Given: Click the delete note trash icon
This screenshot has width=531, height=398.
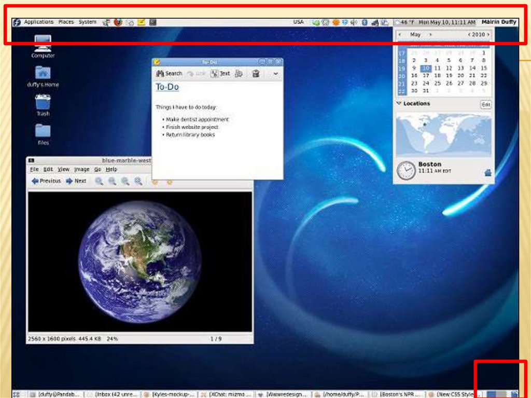Looking at the screenshot, I should (256, 73).
